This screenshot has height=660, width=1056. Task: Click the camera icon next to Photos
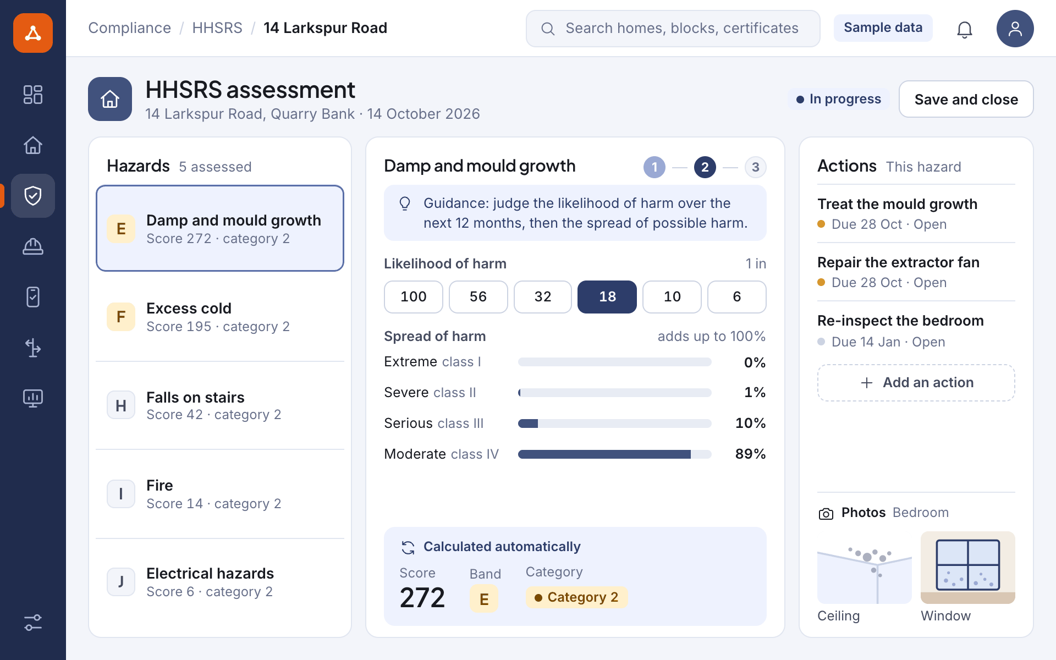point(826,513)
